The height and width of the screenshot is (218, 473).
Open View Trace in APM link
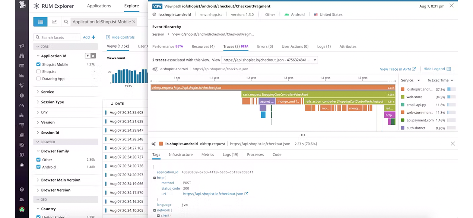398,69
